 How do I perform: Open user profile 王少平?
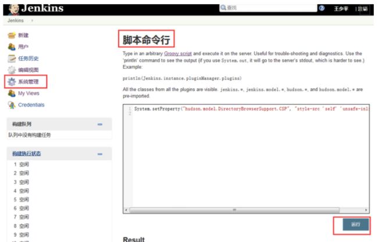[341, 9]
